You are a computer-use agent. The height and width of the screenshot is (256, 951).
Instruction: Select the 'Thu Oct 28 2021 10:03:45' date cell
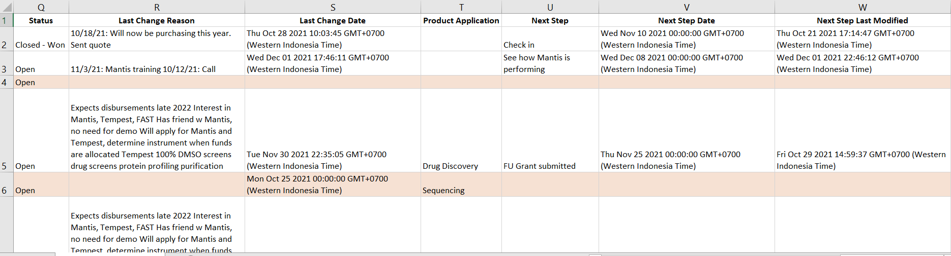coord(333,39)
